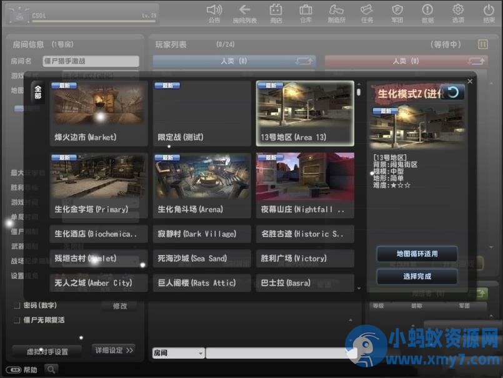The width and height of the screenshot is (503, 378).
Task: Click the 房间名 room name field
Action: pos(91,61)
